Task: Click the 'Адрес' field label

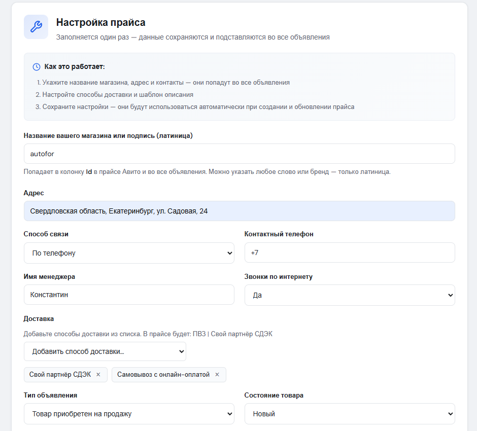Action: click(x=33, y=193)
